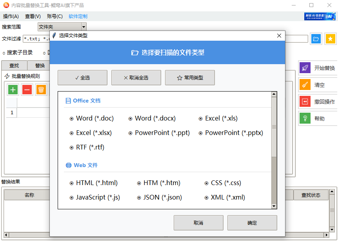Open the 查看(V) menu
Image resolution: width=338 pixels, height=241 pixels.
click(32, 16)
